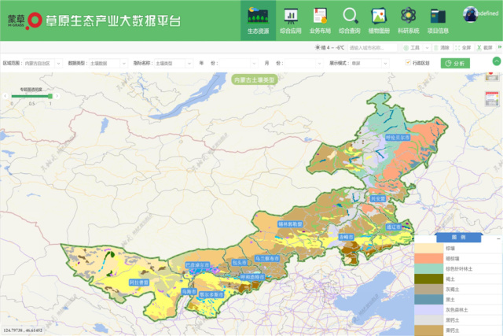Click the green 分析 button
This screenshot has height=336, width=503.
coord(456,63)
